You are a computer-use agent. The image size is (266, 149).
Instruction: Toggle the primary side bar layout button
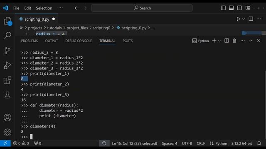point(223,8)
